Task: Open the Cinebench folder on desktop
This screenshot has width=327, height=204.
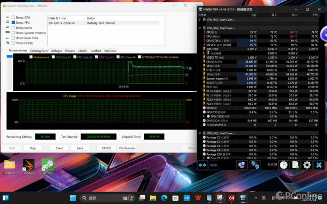Action: 9,167
